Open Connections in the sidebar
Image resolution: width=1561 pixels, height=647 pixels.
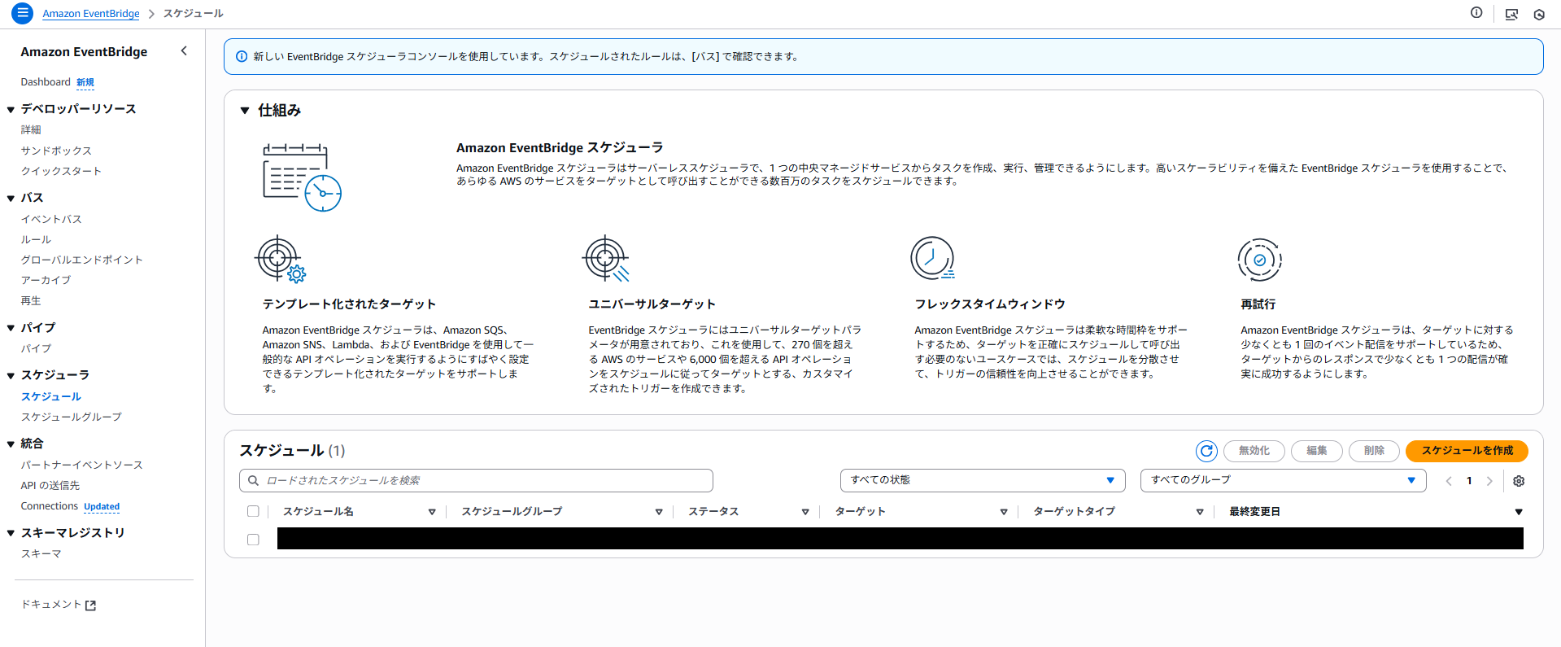tap(50, 506)
